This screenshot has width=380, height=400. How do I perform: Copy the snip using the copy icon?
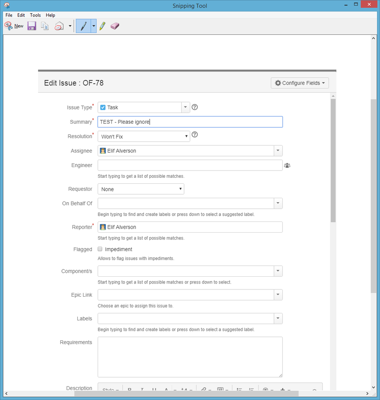point(45,26)
